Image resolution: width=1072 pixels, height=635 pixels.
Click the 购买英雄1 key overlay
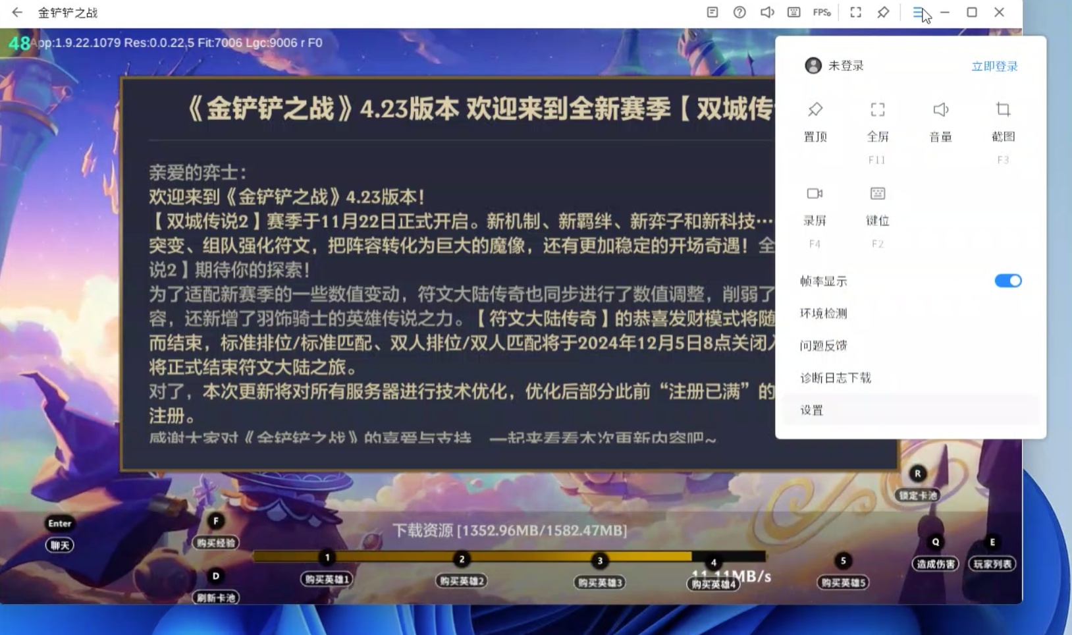327,568
